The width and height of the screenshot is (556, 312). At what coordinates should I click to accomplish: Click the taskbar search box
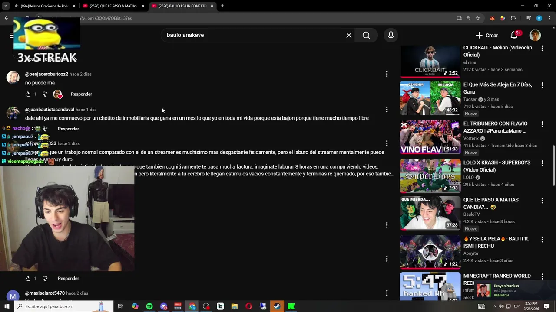(64, 306)
